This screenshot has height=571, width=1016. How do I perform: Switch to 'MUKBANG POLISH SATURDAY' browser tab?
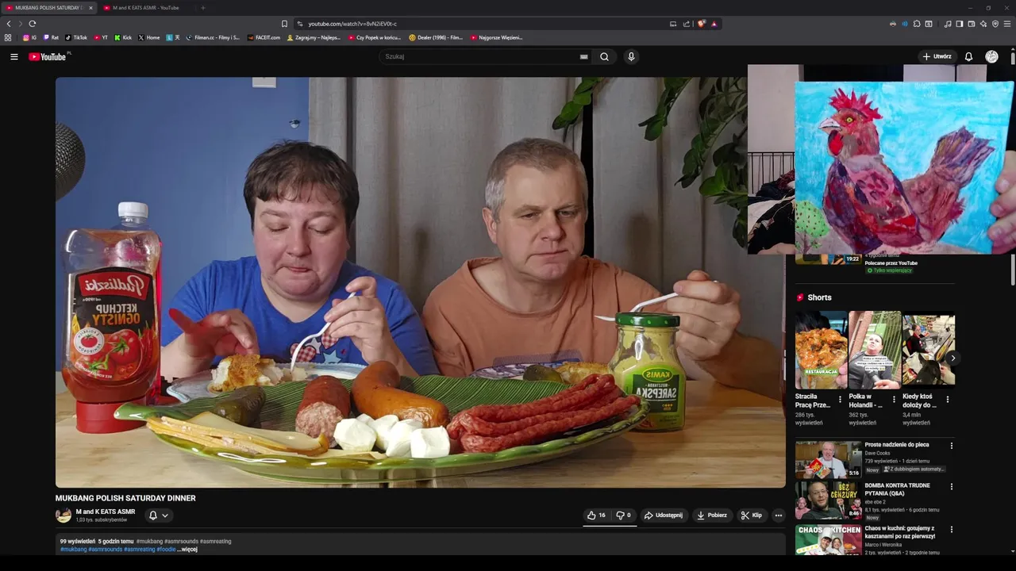(48, 8)
